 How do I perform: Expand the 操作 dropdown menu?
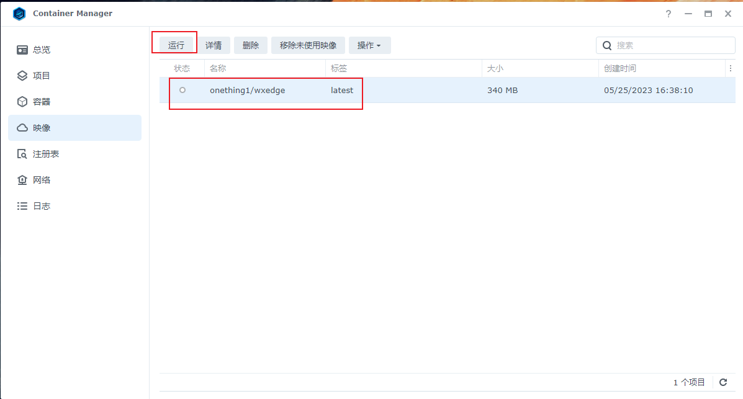tap(369, 45)
